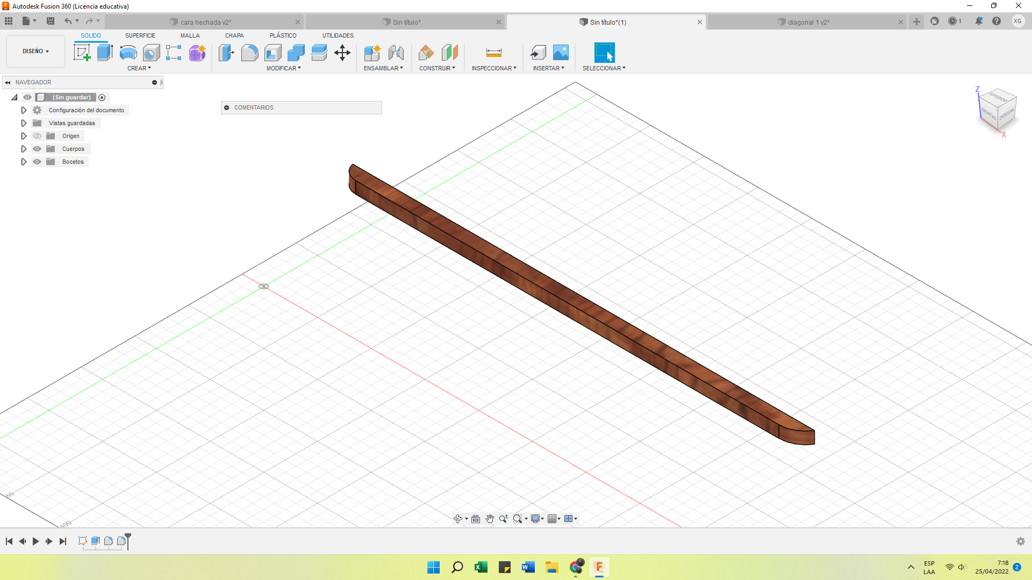Collapse the NAVEGADOR panel arrows
The width and height of the screenshot is (1032, 580).
[x=8, y=82]
